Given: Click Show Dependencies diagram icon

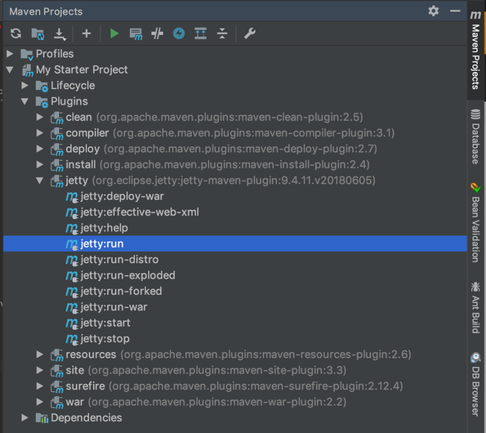Looking at the screenshot, I should (200, 33).
